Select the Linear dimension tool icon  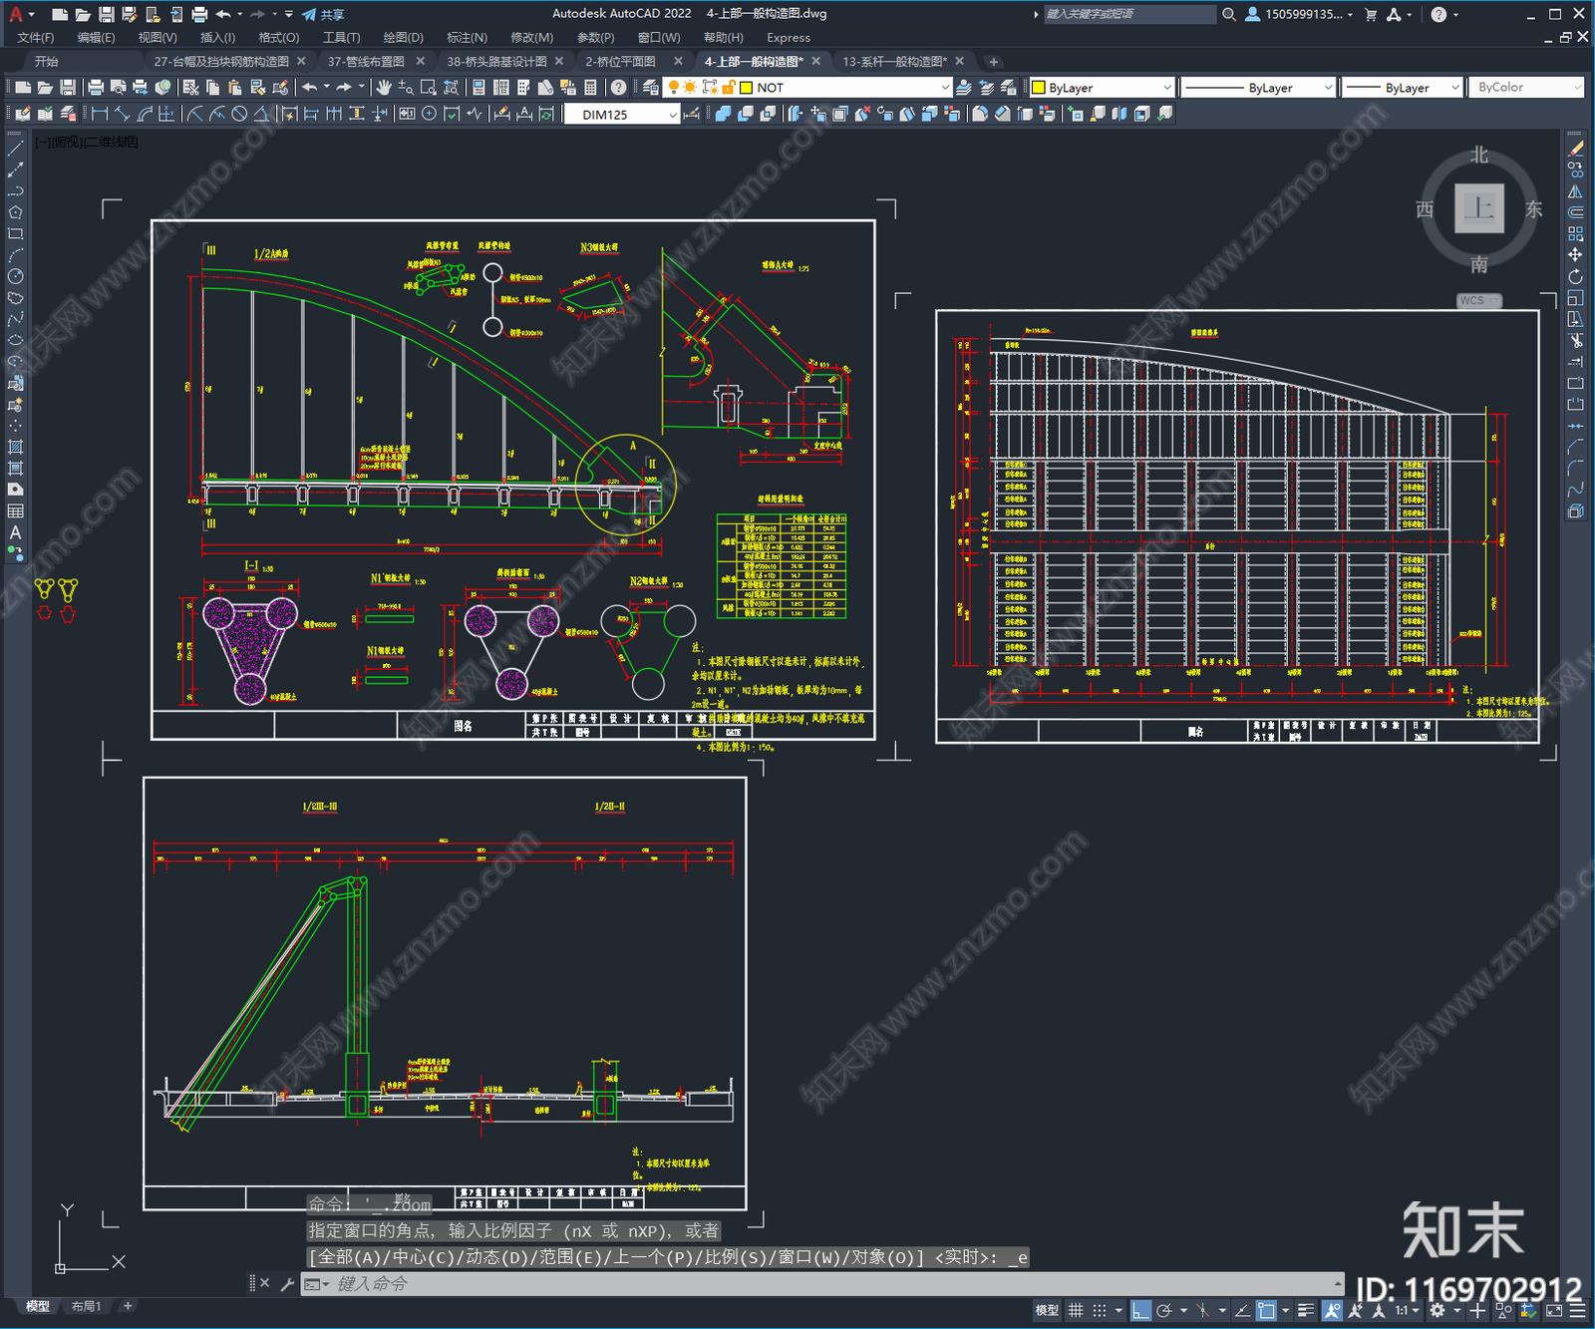click(x=100, y=114)
